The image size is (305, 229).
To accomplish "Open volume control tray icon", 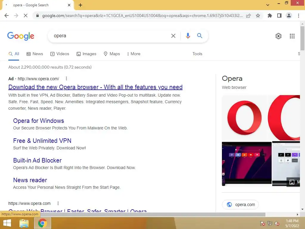I will pos(277,223).
